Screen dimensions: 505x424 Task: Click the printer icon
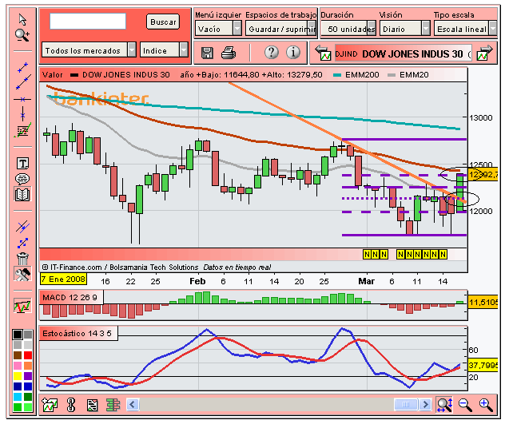(x=229, y=53)
